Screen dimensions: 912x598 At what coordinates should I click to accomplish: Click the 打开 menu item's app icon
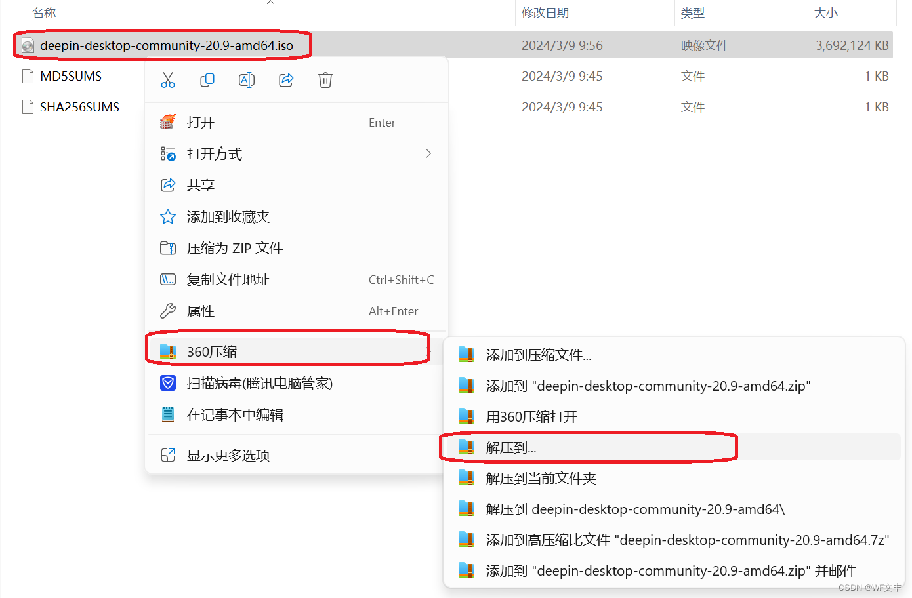click(168, 122)
